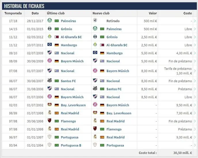198x158 pixels.
Task: Click Spain flag beside Real Madrid in 01/01/1997 row
Action: coord(102,137)
